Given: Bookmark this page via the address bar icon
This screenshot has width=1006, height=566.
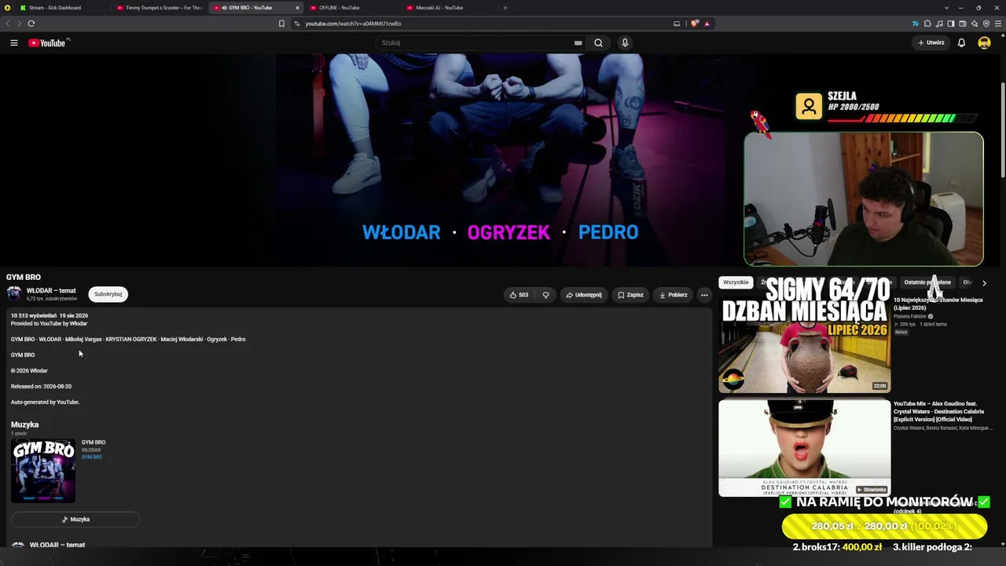Looking at the screenshot, I should [281, 24].
